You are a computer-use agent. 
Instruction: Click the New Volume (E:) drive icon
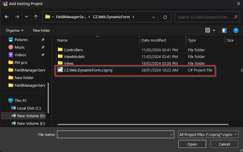click(x=13, y=123)
